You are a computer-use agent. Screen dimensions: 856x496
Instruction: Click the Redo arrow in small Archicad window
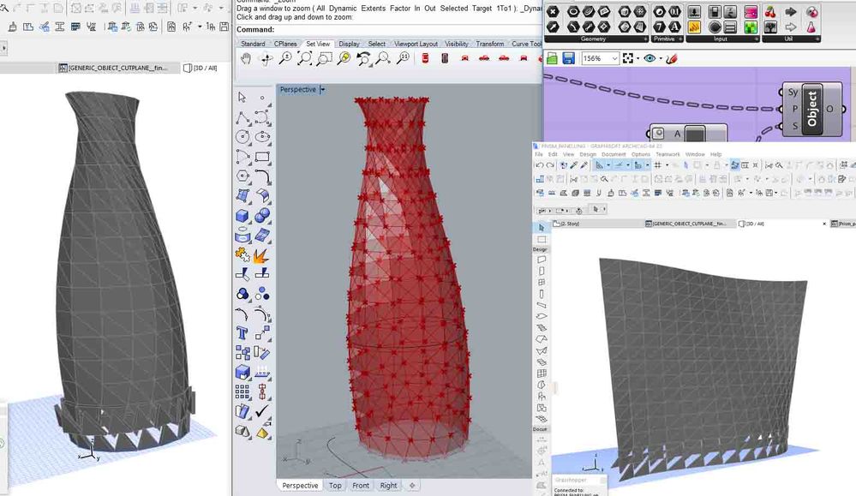(550, 165)
